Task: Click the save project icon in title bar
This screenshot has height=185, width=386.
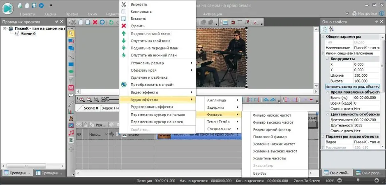Action: 34,5
